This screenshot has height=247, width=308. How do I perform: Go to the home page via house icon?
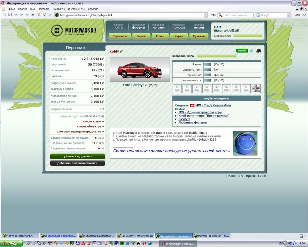click(45, 15)
